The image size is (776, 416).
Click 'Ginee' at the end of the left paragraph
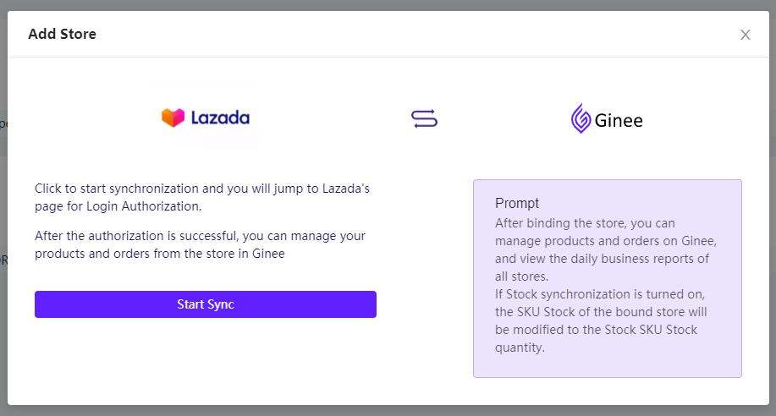(x=268, y=254)
